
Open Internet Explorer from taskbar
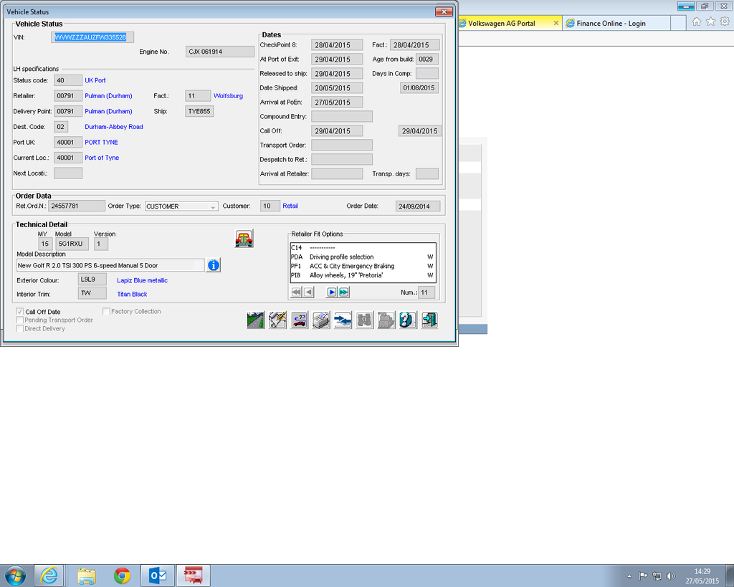click(49, 576)
